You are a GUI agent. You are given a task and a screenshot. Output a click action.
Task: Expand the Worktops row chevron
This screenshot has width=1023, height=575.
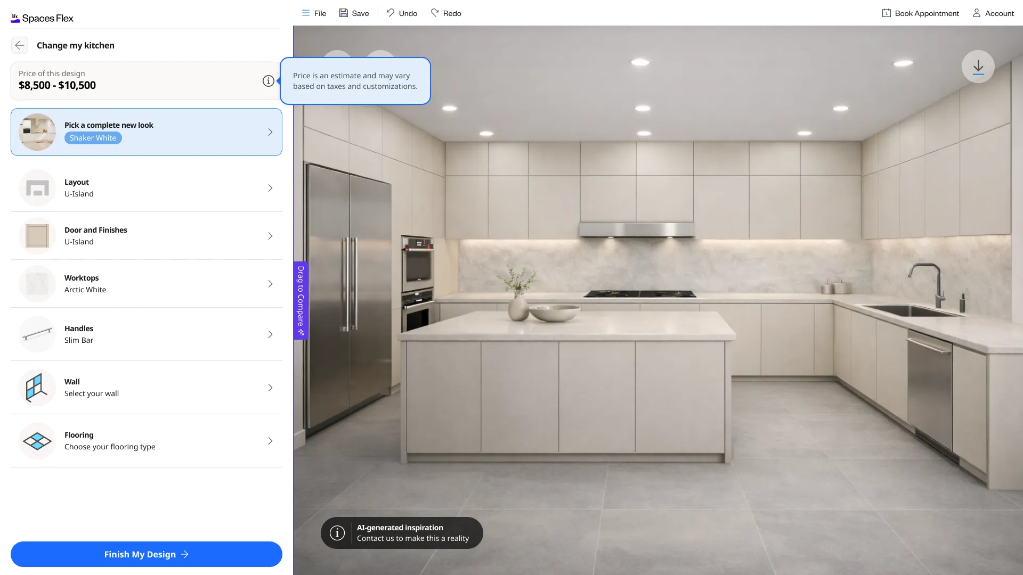[x=270, y=284]
